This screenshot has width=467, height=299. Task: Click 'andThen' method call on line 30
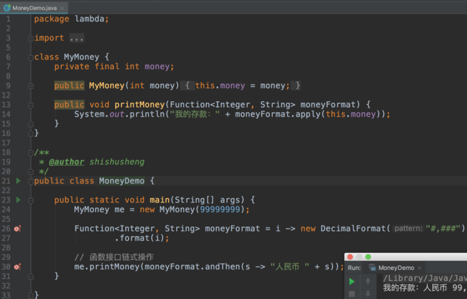click(x=222, y=266)
